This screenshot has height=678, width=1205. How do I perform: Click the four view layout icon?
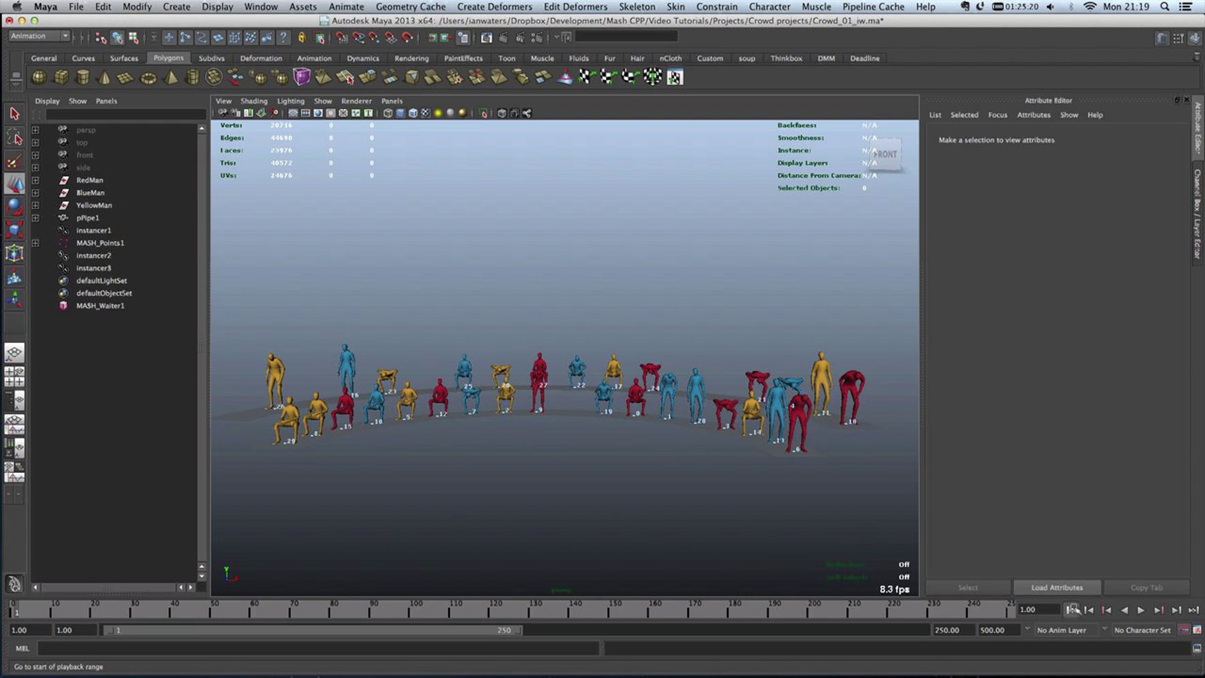pos(15,376)
